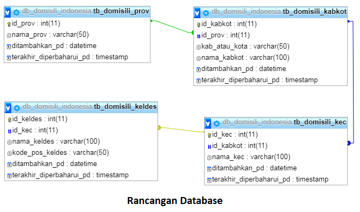
Task: Click the primary key icon beside id_kec in tb_domisili_kec
Action: (x=209, y=135)
